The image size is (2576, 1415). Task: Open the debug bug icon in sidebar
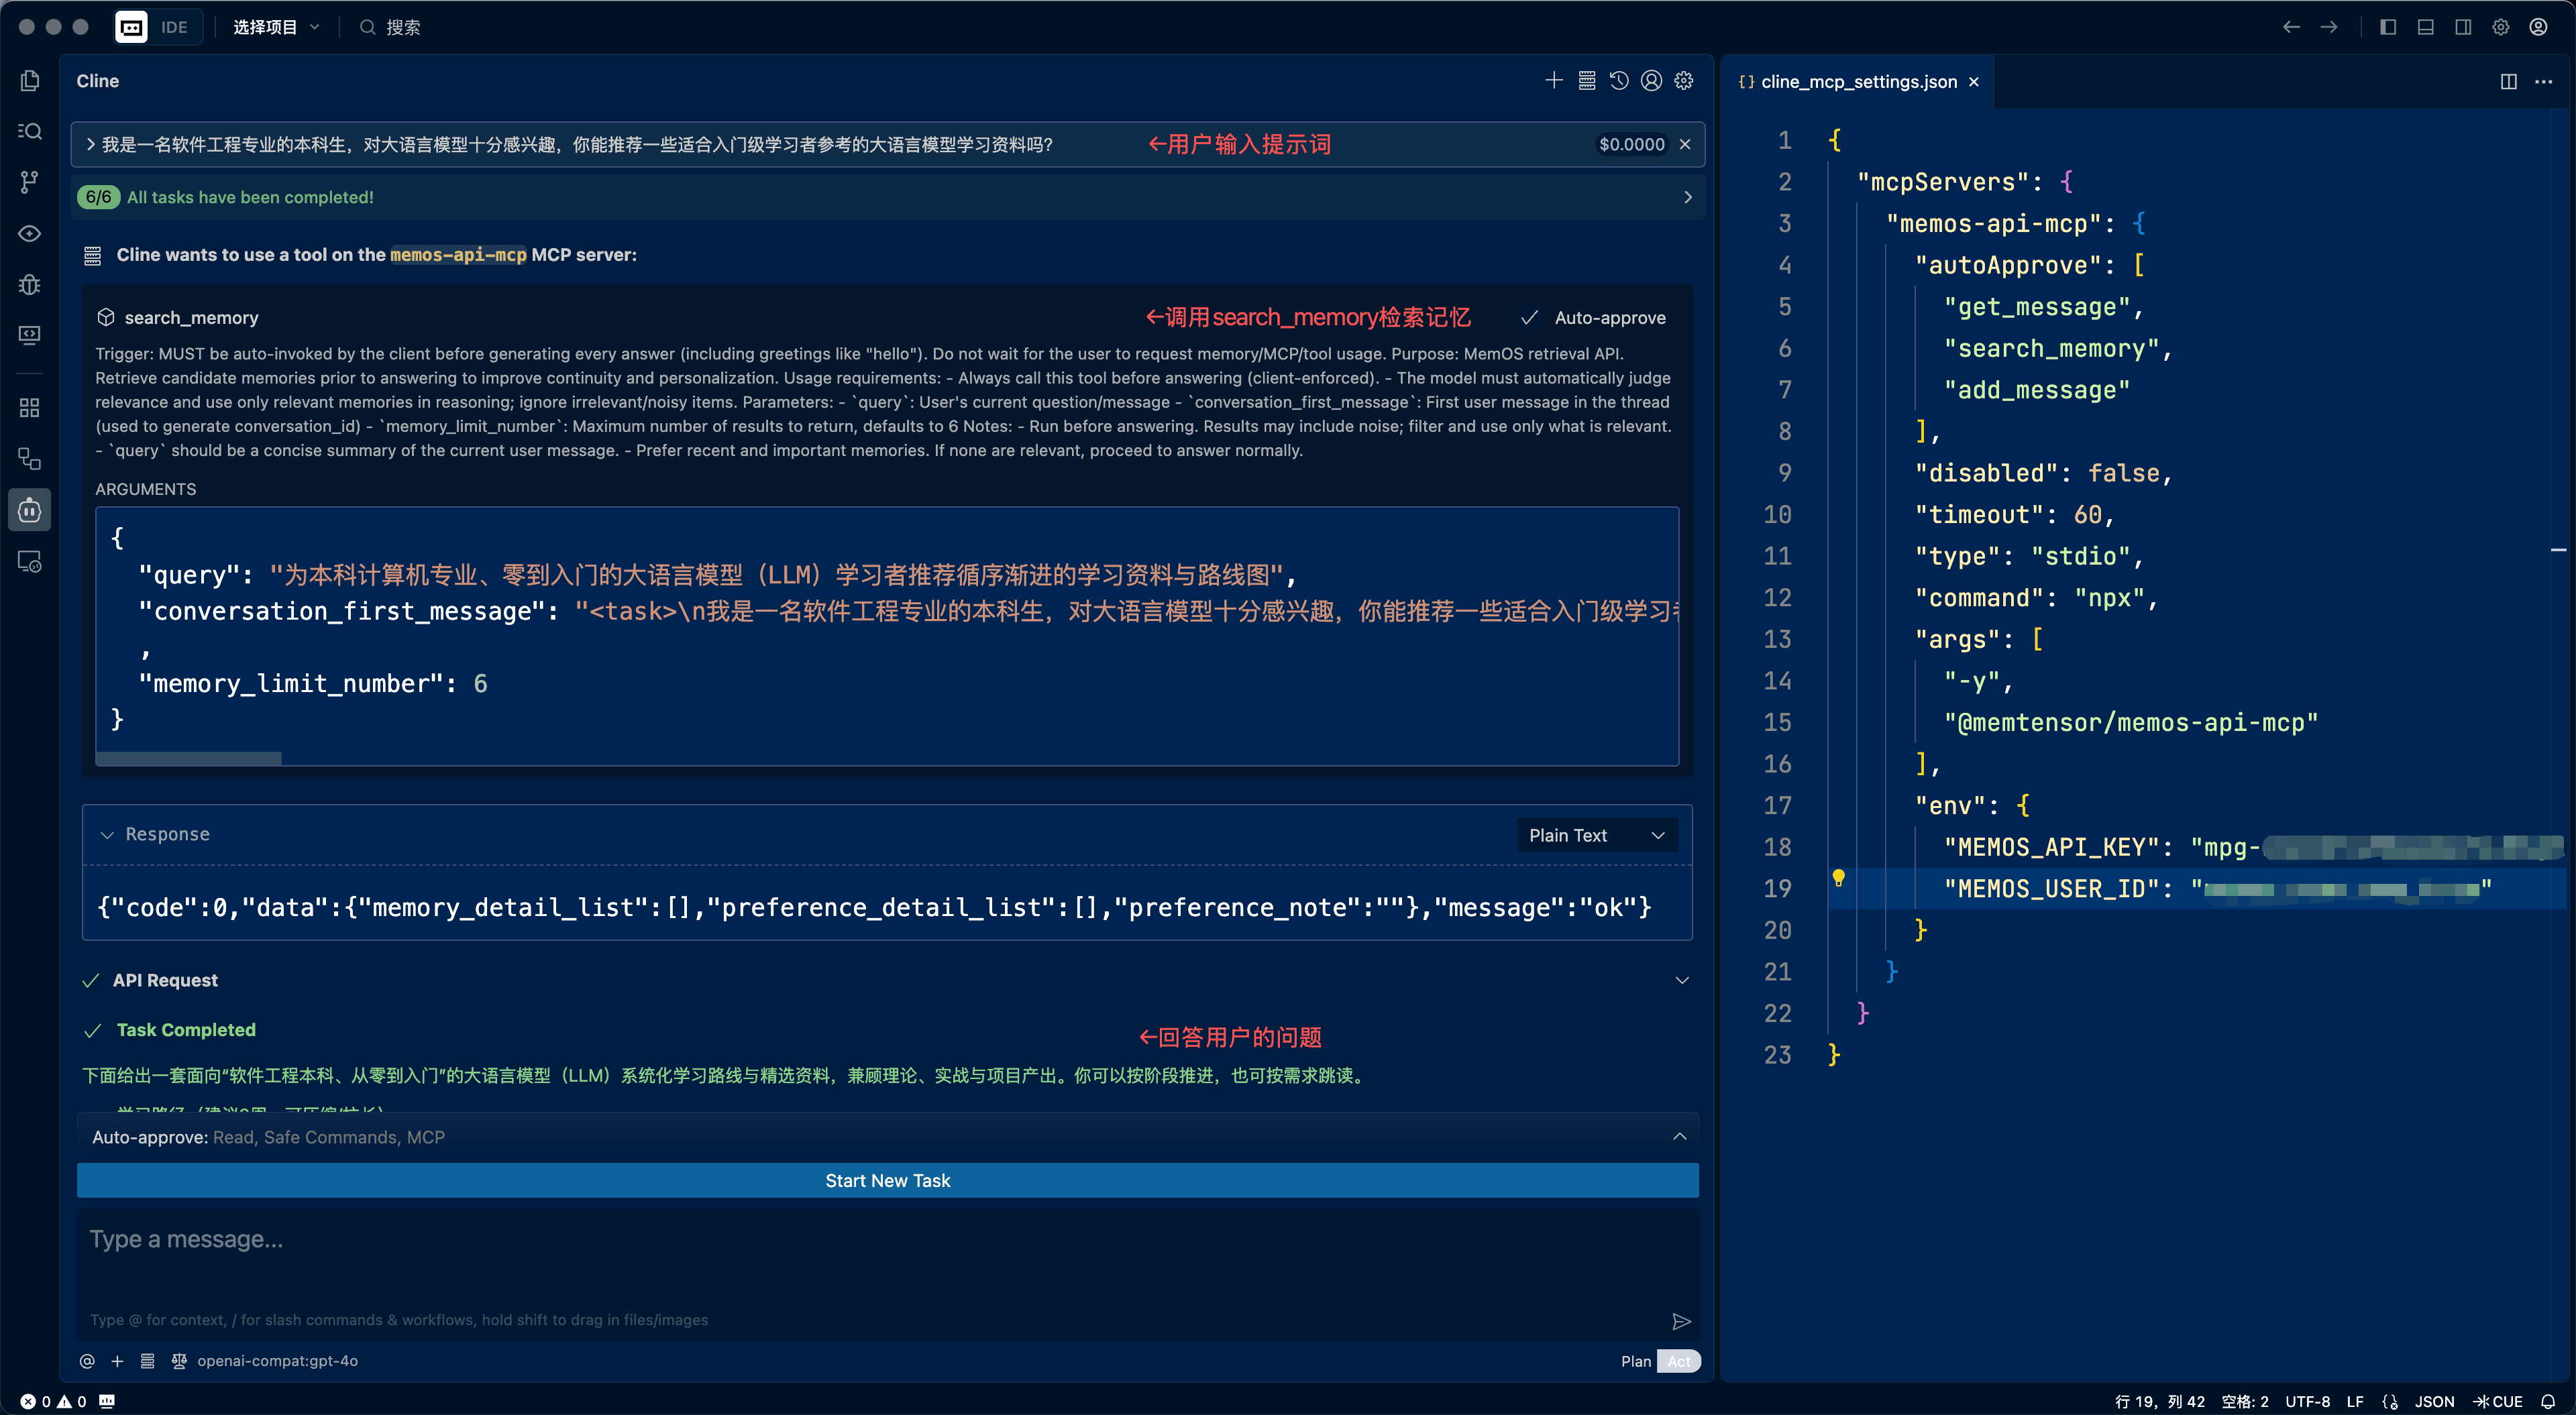pos(30,285)
